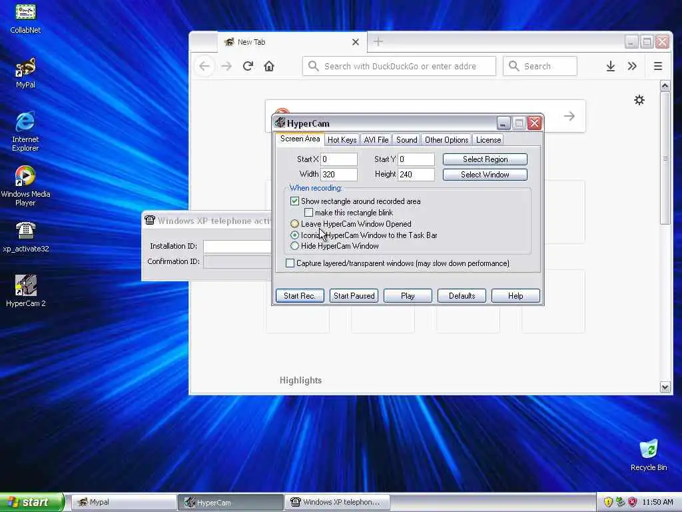Select the Internet Explorer desktop icon
Screen dimensions: 682x512
[25, 131]
